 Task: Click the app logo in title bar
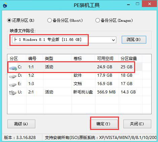(x=5, y=5)
